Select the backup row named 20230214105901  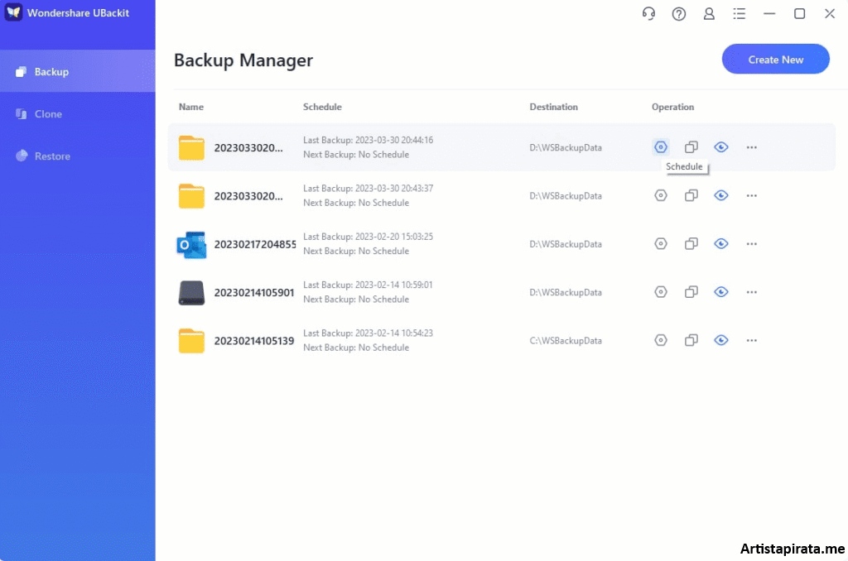click(x=414, y=291)
